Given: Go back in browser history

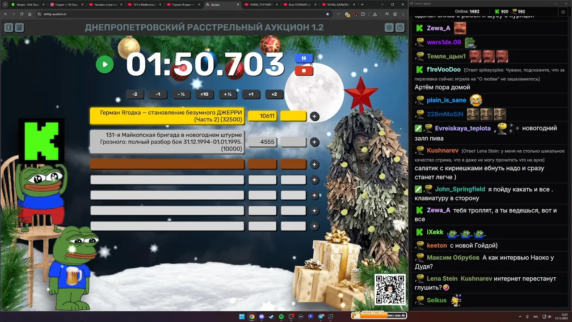Looking at the screenshot, I should coord(5,14).
